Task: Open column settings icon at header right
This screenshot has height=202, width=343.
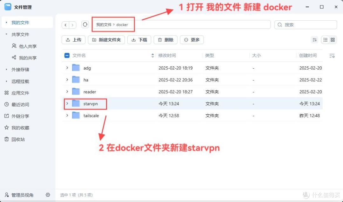Action: pyautogui.click(x=332, y=56)
